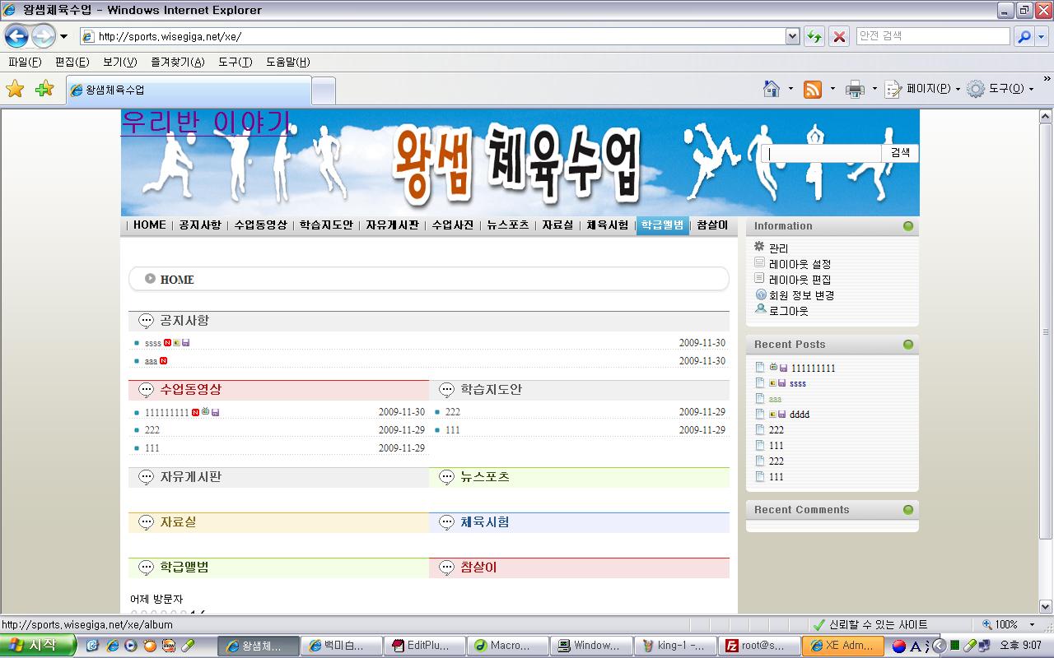Click the 2009-11-30 date of the ssss post
This screenshot has height=658, width=1054.
pos(702,343)
